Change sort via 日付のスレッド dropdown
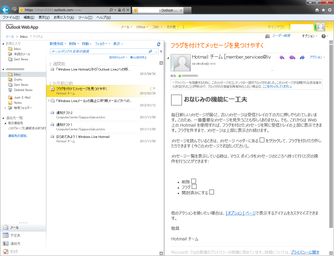 pyautogui.click(x=118, y=57)
